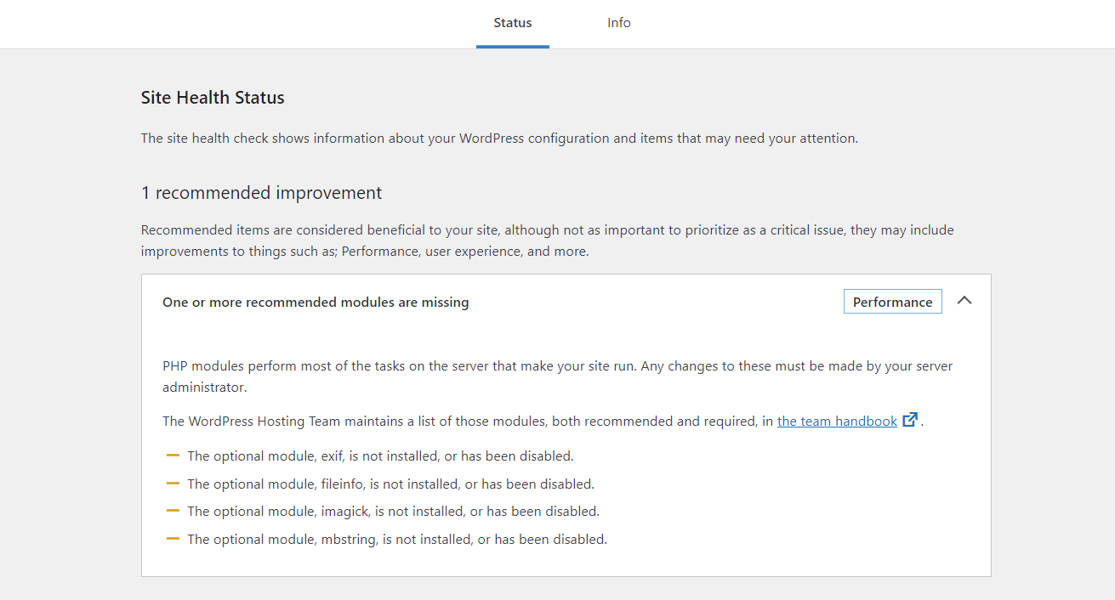
Task: Click the imagick module not installed message
Action: pos(393,512)
